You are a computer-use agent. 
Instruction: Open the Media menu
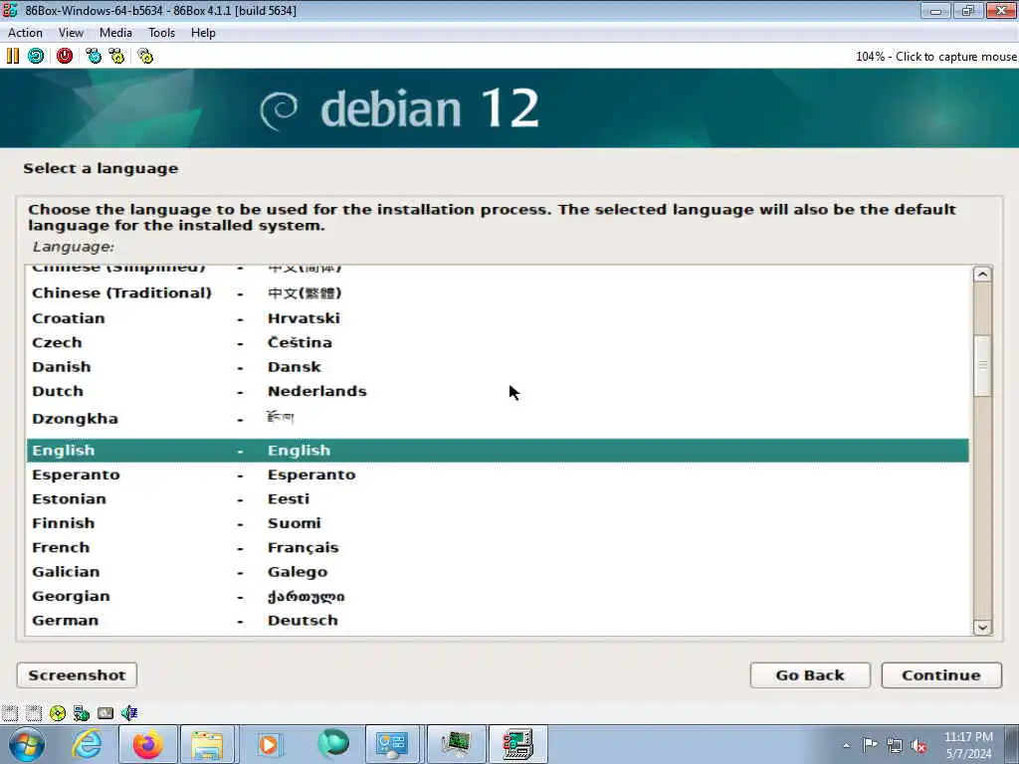(115, 33)
